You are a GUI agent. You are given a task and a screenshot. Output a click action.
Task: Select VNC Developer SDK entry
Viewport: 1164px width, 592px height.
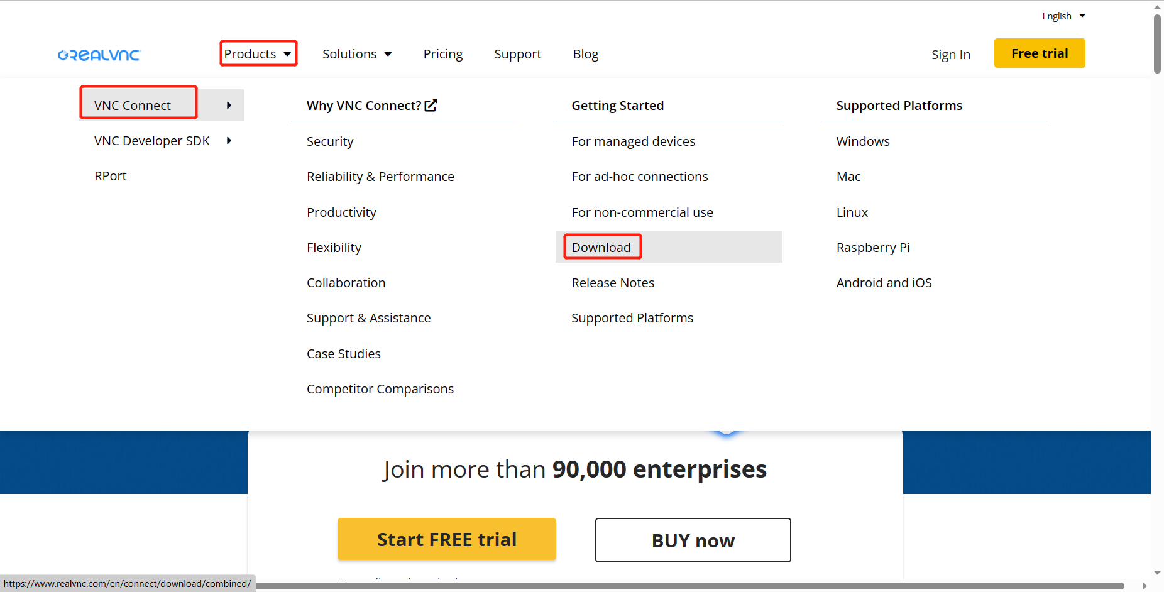[152, 141]
